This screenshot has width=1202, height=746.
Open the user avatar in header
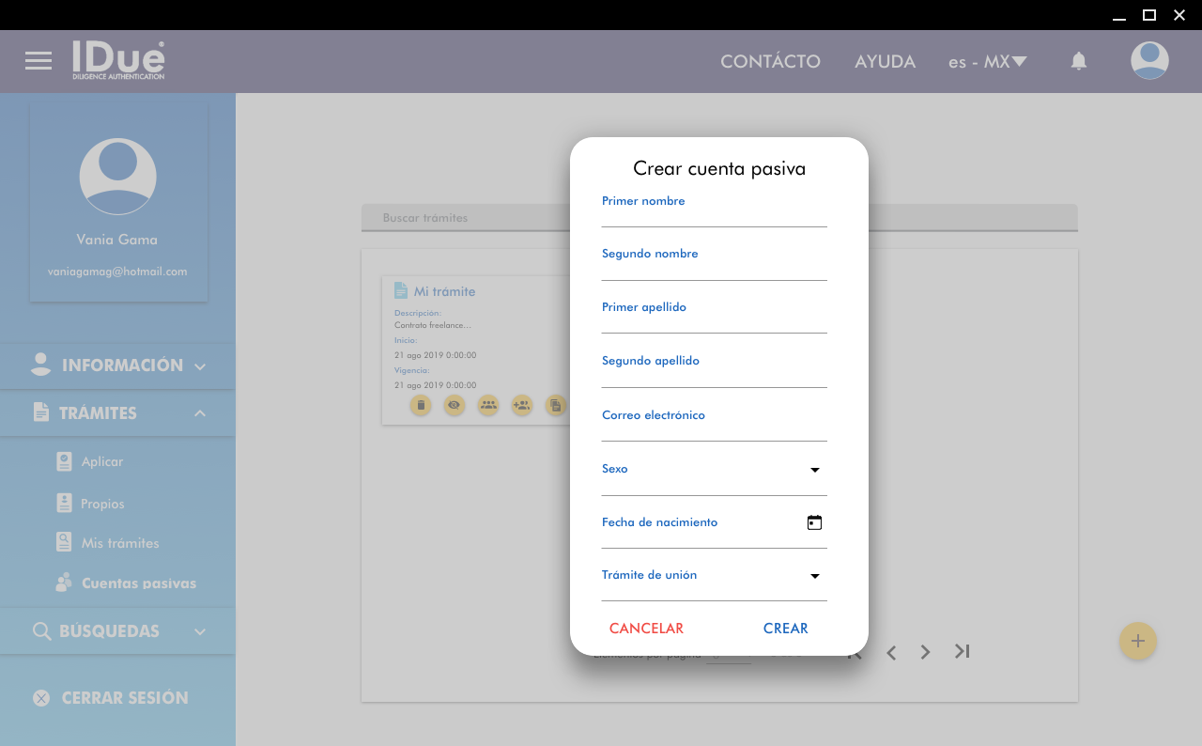click(1149, 61)
